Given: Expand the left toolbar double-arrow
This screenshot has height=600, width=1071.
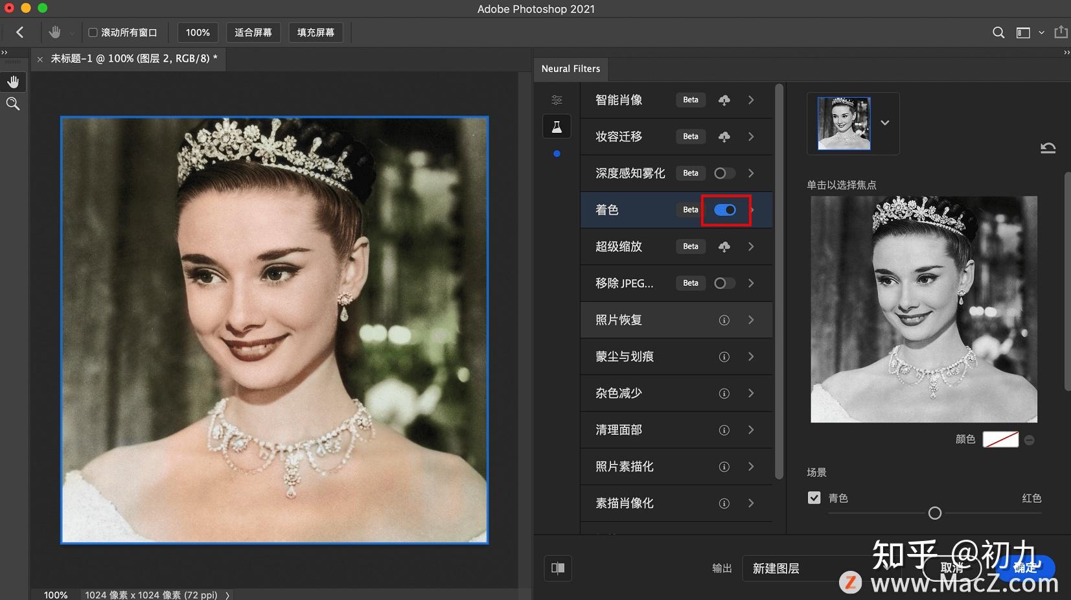Looking at the screenshot, I should click(x=5, y=52).
